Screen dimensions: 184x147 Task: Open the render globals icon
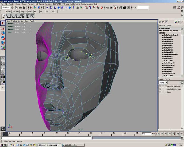coord(128,7)
